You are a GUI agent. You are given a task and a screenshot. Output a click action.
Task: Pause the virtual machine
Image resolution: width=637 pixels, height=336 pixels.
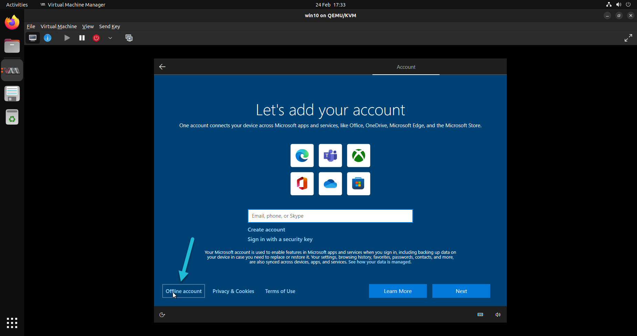pos(82,38)
